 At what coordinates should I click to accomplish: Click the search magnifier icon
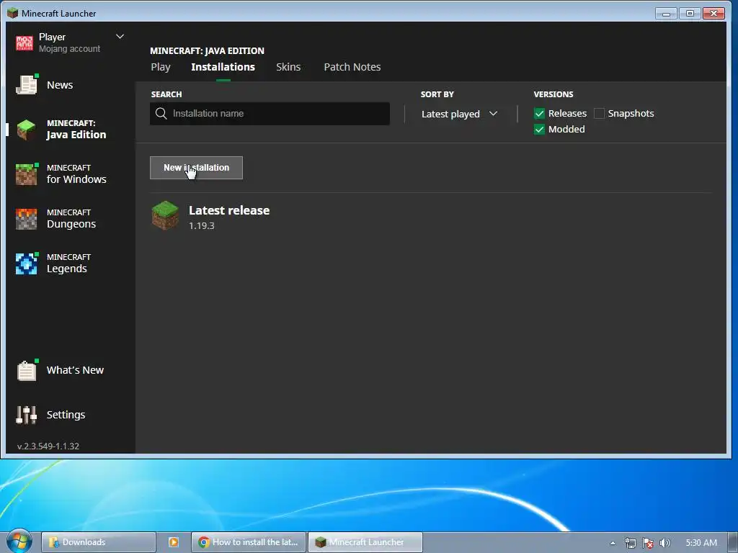point(161,113)
